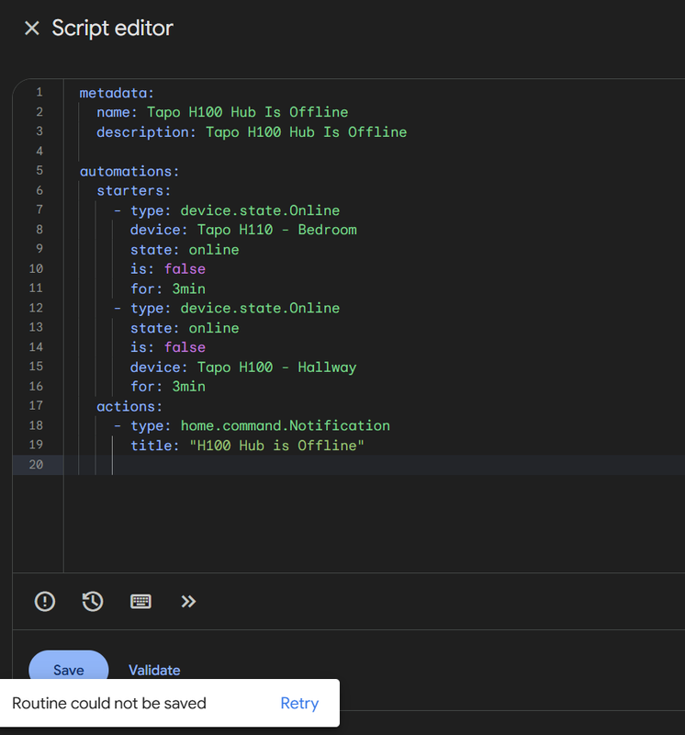Click the 'automations:' key
This screenshot has width=685, height=735.
(129, 172)
